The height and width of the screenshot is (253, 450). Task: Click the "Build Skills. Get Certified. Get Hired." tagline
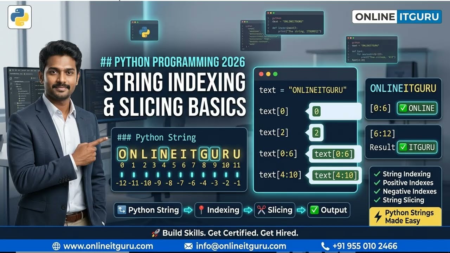pyautogui.click(x=230, y=233)
